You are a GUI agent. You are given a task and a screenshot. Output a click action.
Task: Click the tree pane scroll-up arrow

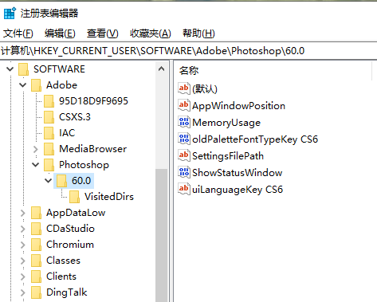[x=161, y=69]
